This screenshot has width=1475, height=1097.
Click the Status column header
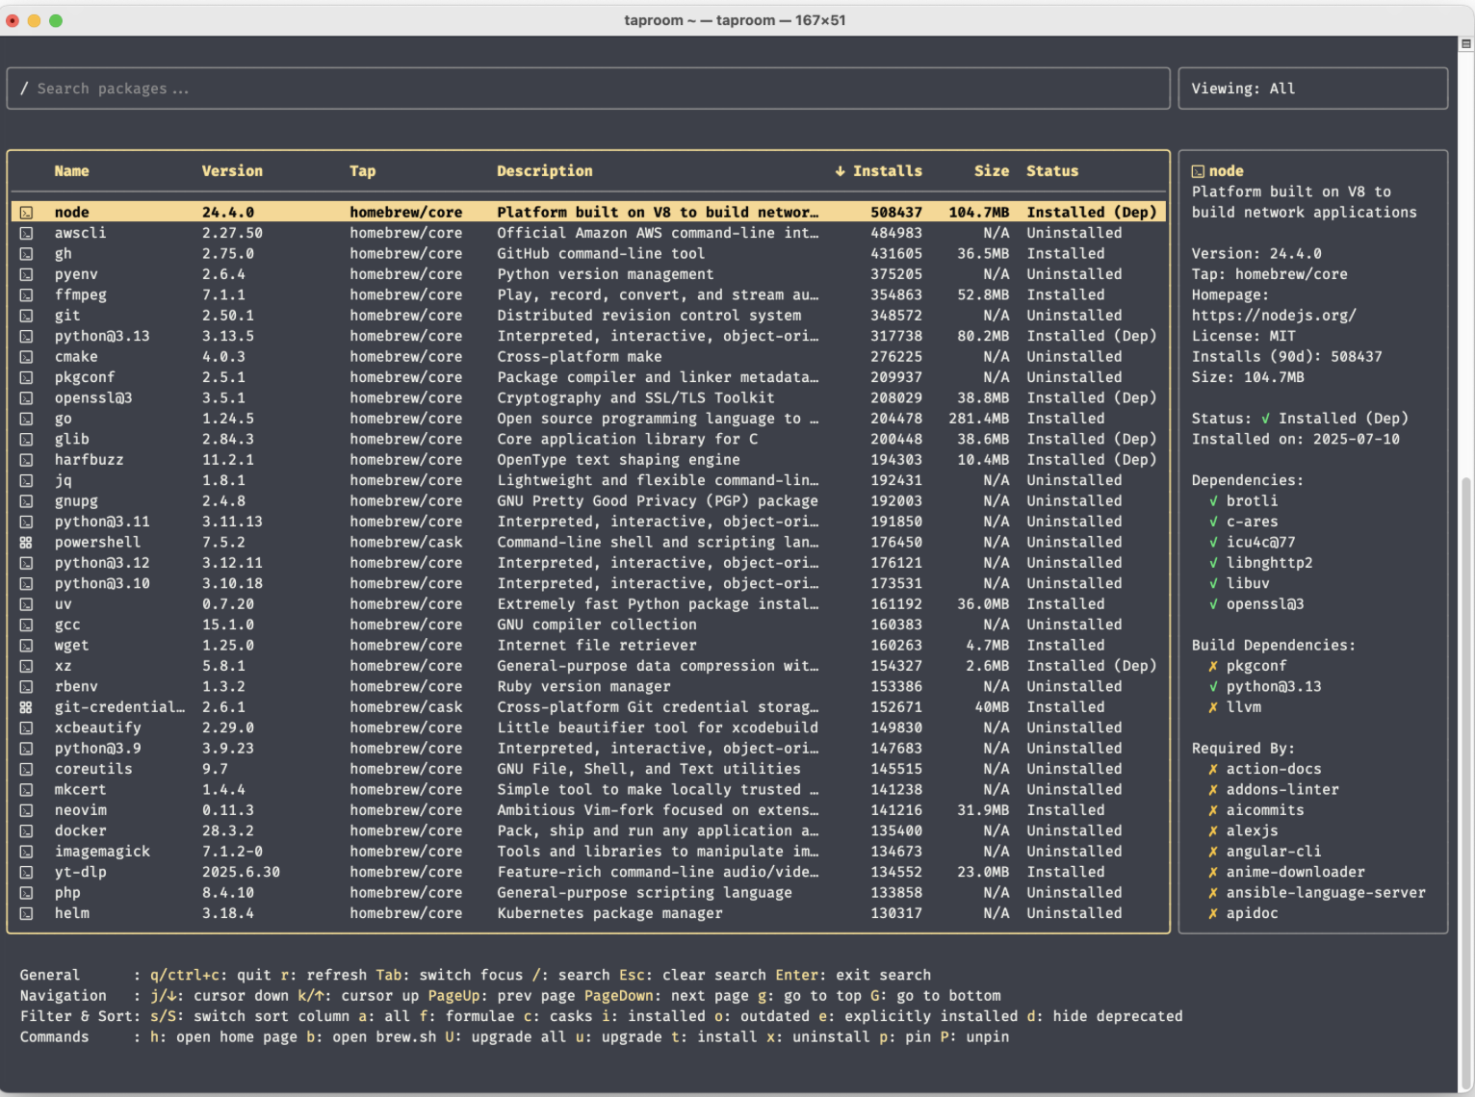point(1051,171)
